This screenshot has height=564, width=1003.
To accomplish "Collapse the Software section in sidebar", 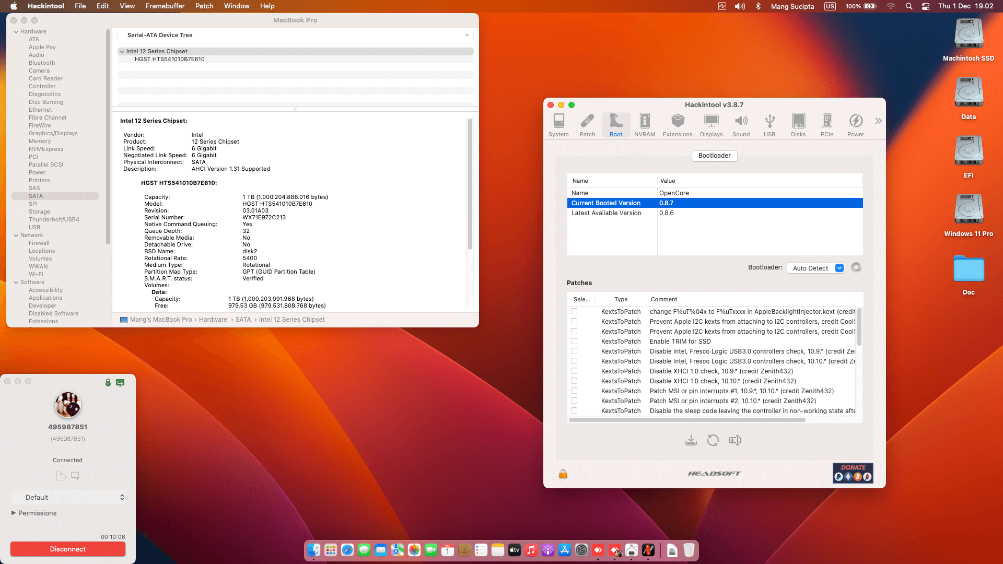I will coord(16,282).
